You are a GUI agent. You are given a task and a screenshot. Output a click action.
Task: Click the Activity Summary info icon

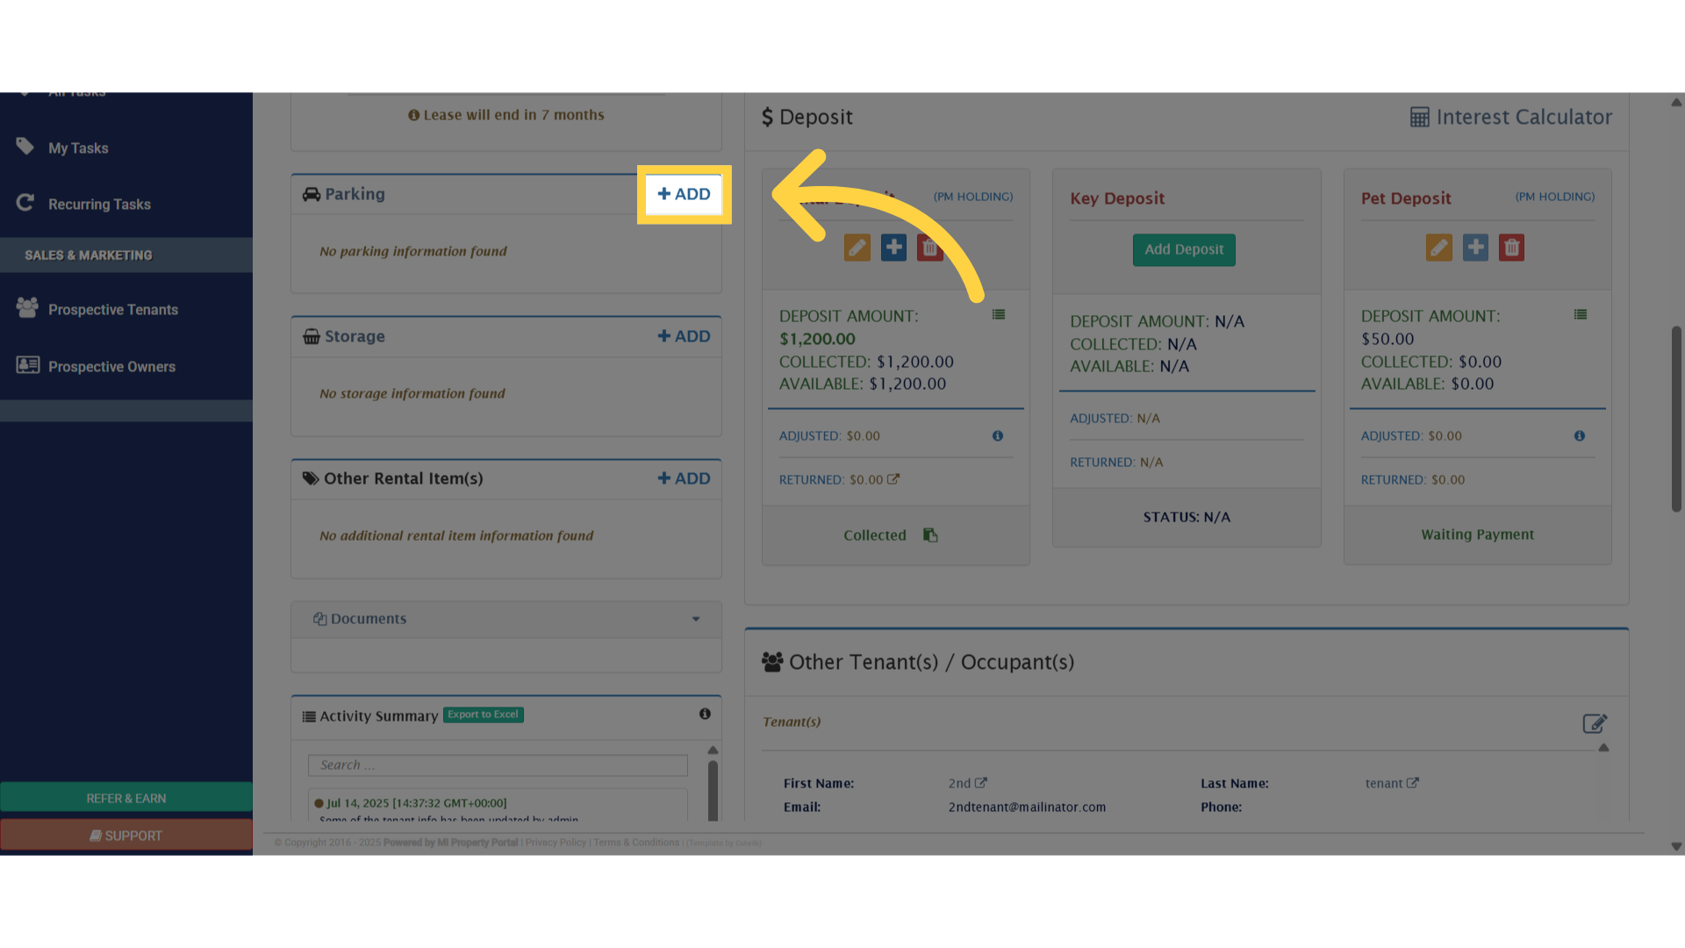[x=705, y=714]
